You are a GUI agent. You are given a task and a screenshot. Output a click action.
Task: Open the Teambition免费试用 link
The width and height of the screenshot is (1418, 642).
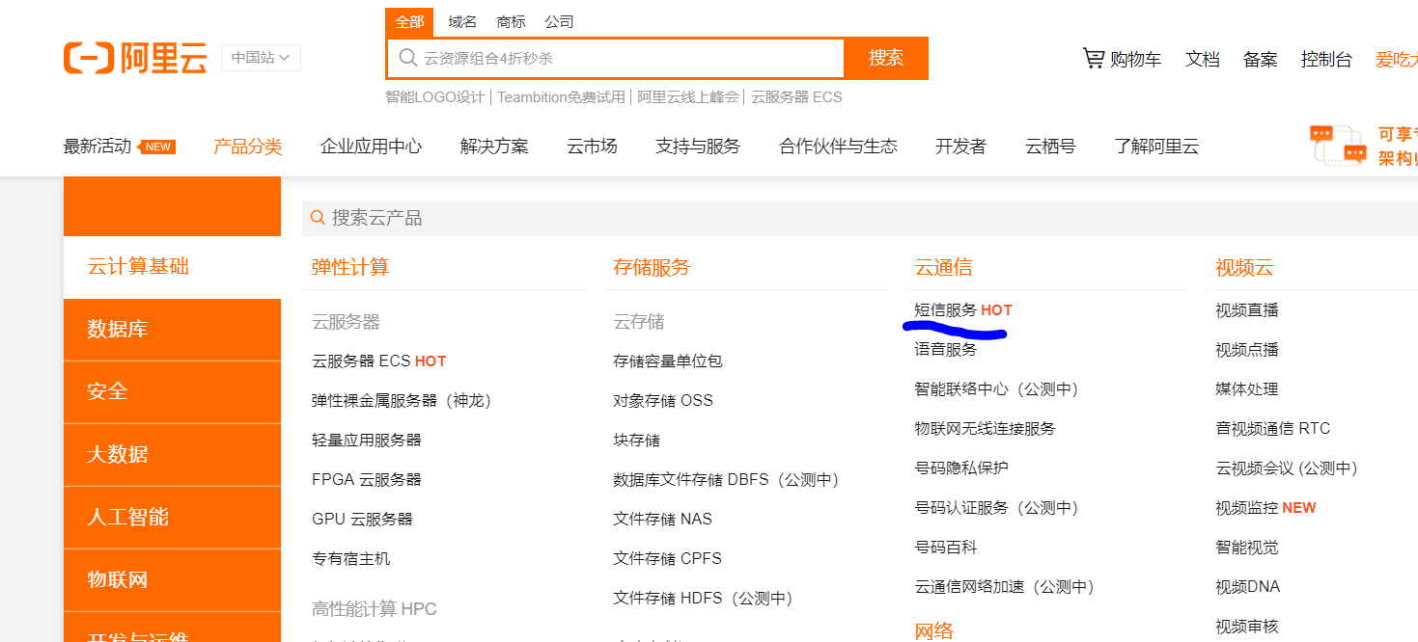click(x=561, y=97)
